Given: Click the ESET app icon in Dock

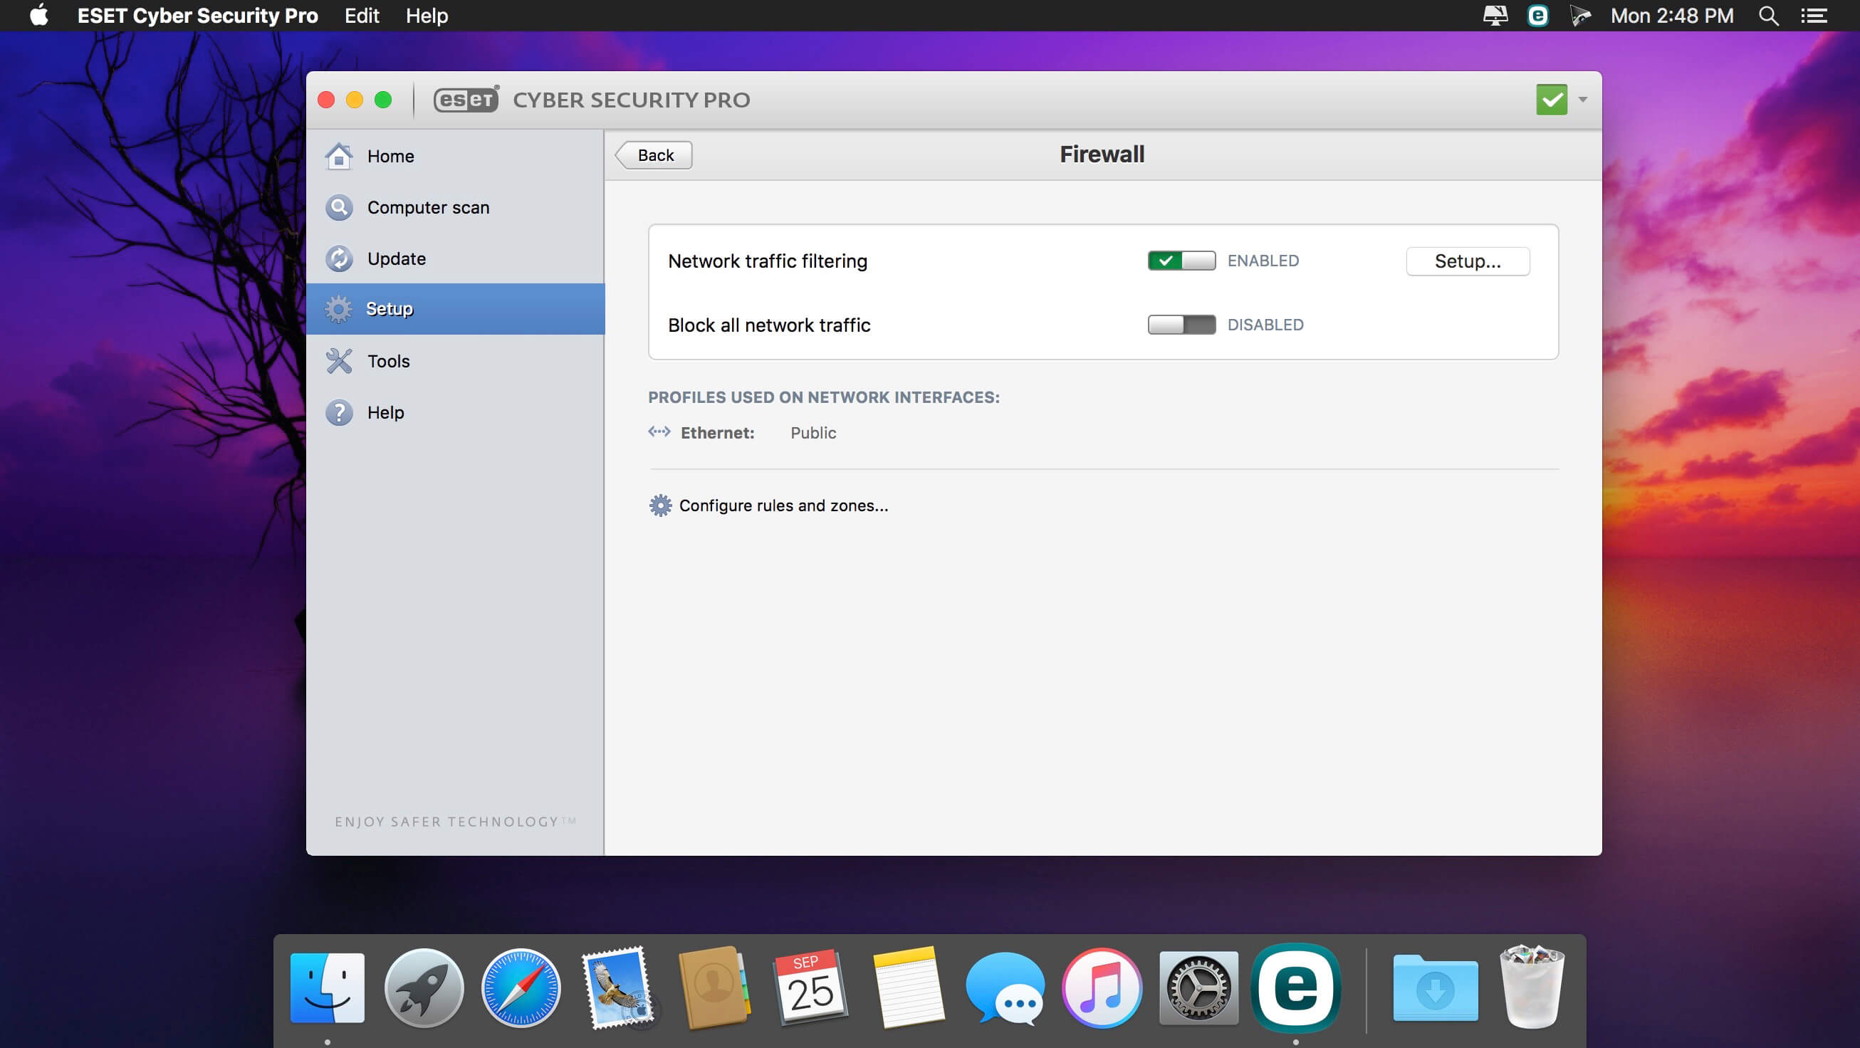Looking at the screenshot, I should (x=1296, y=988).
